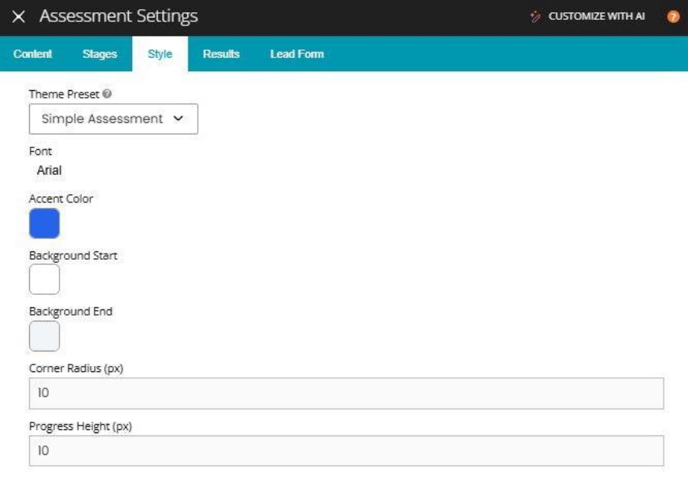Open the orange help icon in header
Viewport: 688px width, 479px height.
coord(673,16)
